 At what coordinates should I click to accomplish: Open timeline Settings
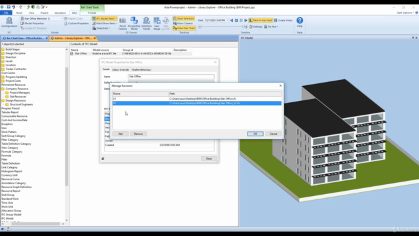256,27
